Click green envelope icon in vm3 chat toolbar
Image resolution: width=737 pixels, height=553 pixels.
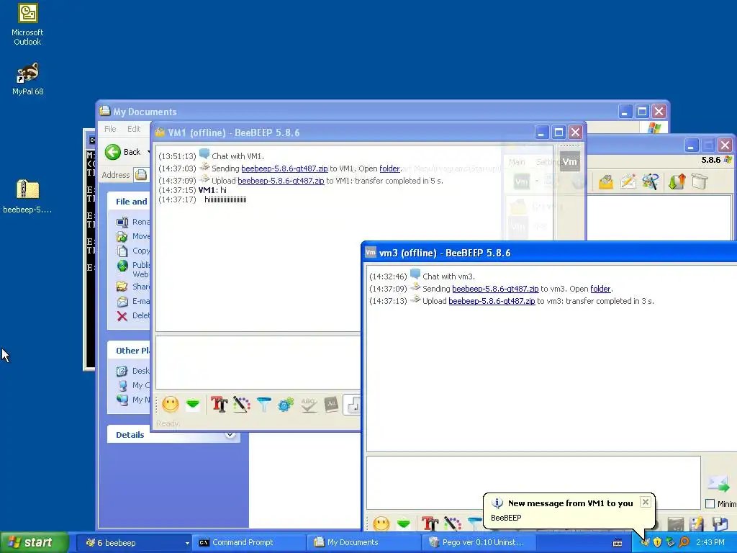click(404, 523)
